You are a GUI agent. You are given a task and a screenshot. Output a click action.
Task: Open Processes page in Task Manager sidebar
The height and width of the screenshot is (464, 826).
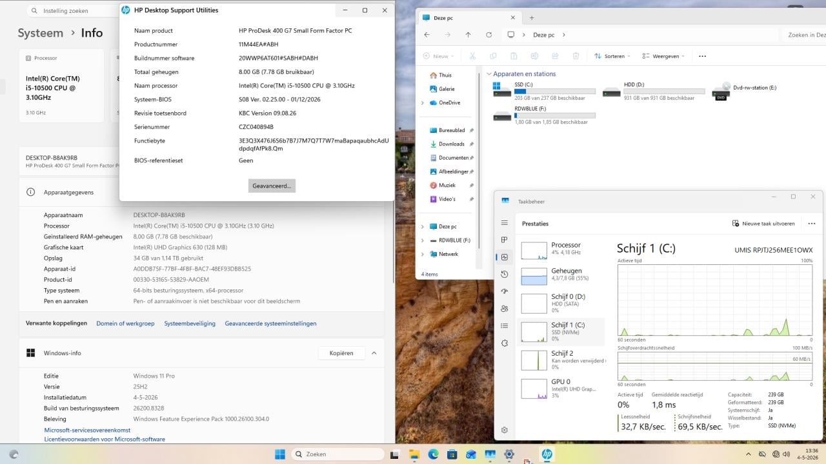pos(505,240)
